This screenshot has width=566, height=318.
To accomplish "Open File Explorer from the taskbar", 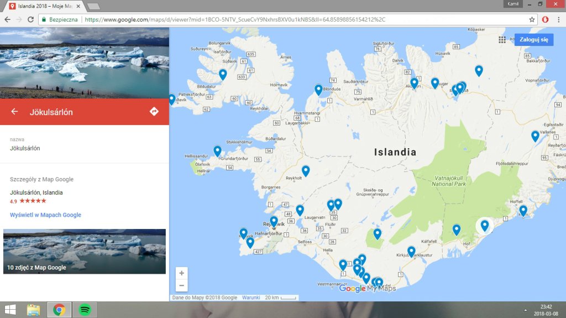I will [34, 310].
